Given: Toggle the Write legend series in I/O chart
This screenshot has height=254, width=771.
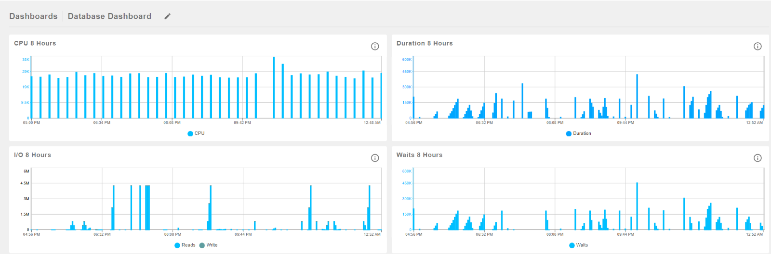Looking at the screenshot, I should [x=209, y=245].
